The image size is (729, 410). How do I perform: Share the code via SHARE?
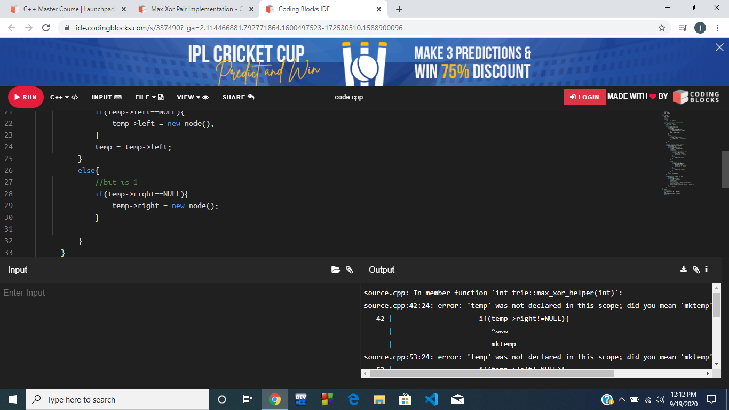point(238,97)
